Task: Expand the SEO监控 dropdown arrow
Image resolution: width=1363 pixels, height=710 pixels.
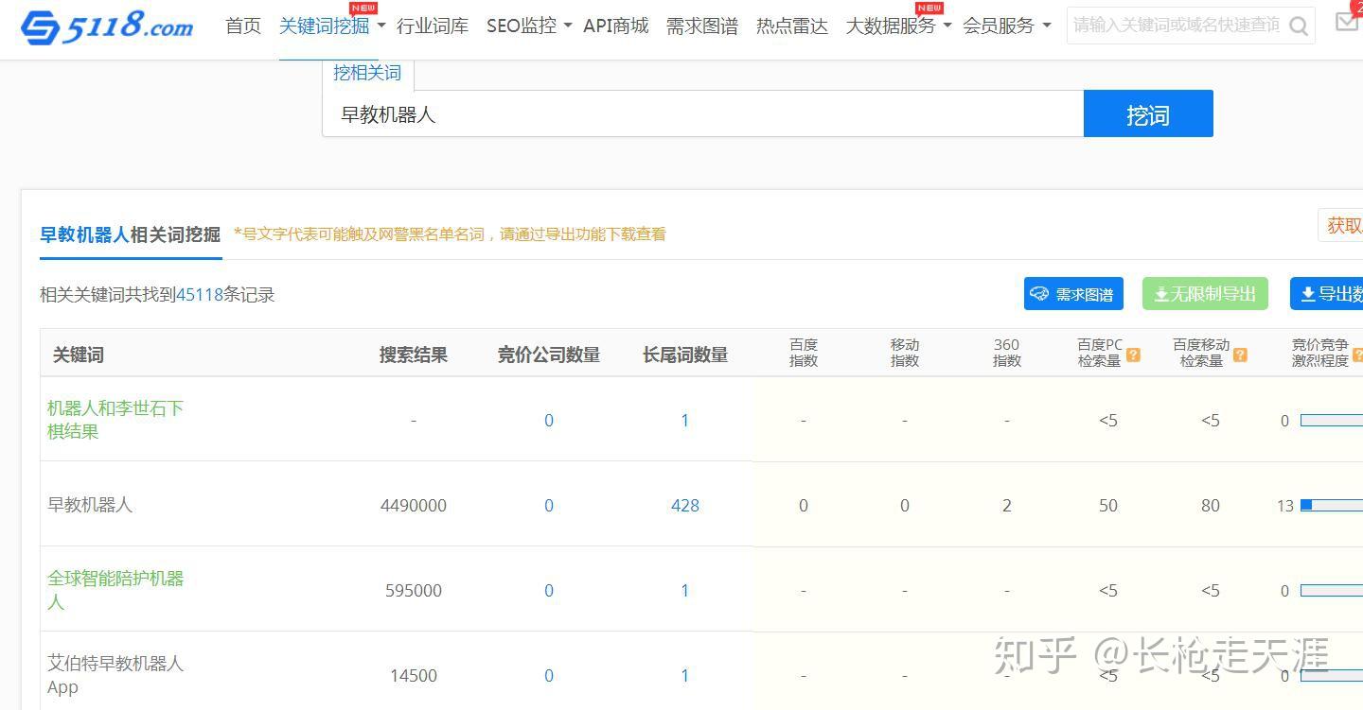Action: coord(568,26)
